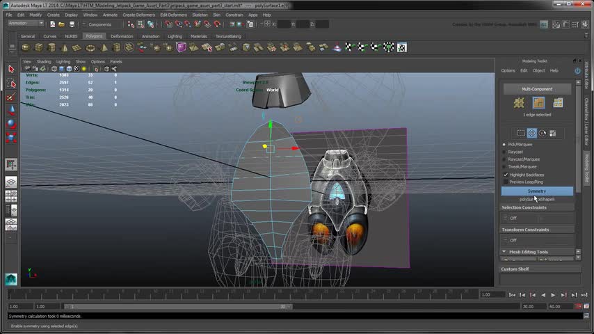Screen dimensions: 594x334
Task: Select edge mode in Modeling Toolkit
Action: 538,103
